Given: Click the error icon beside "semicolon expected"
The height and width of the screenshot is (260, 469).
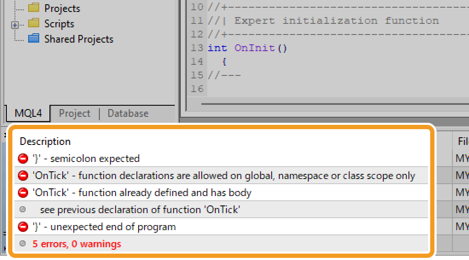Looking at the screenshot, I should (22, 158).
